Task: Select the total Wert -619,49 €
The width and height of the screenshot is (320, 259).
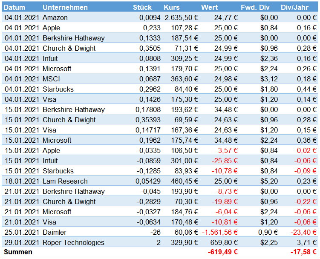Action: tap(223, 252)
